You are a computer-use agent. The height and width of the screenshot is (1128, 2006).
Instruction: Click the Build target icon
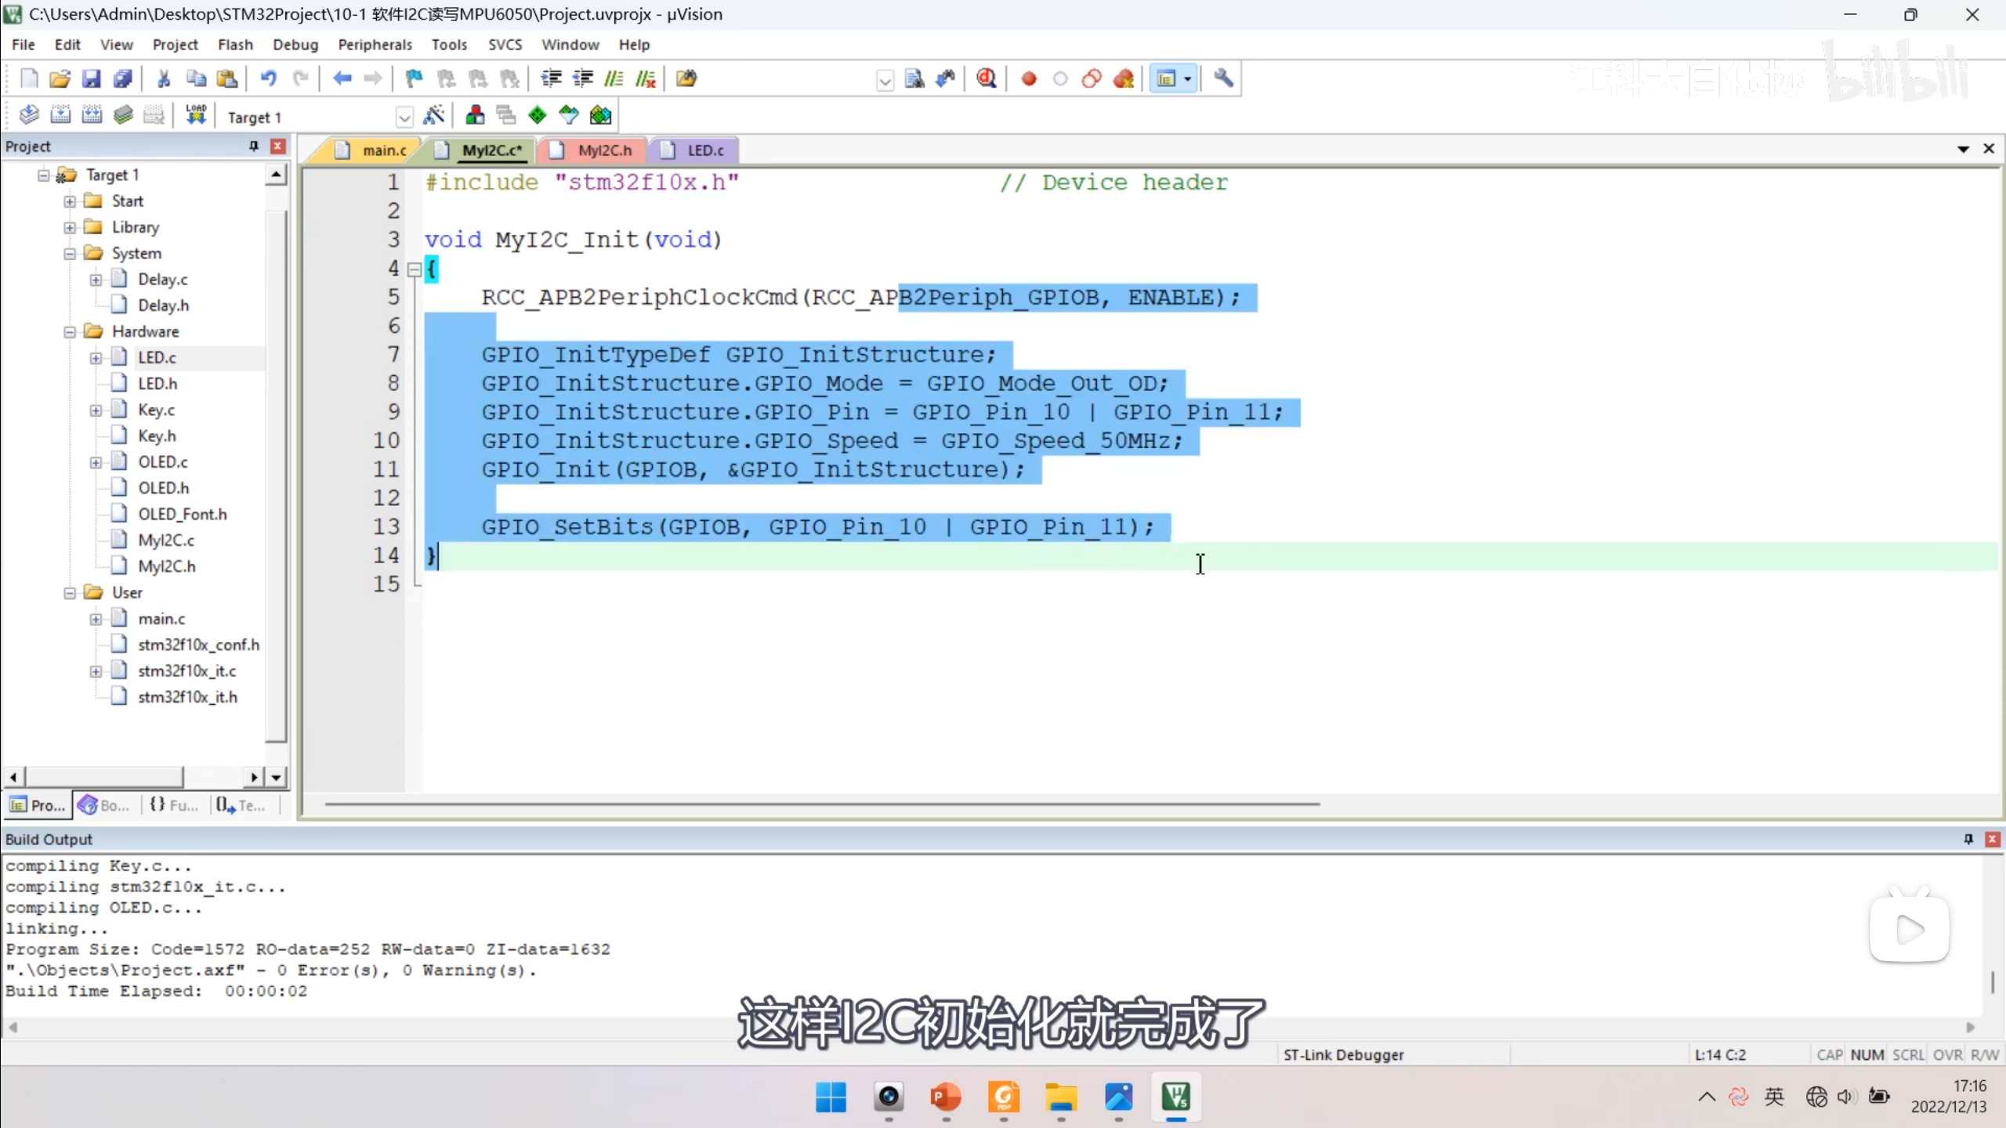(x=60, y=115)
